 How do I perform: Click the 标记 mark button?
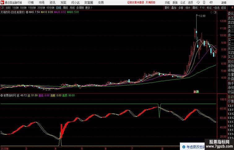click(x=209, y=8)
